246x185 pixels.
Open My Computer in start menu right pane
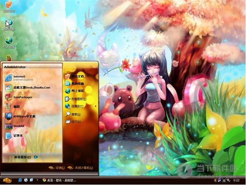pyautogui.click(x=75, y=83)
